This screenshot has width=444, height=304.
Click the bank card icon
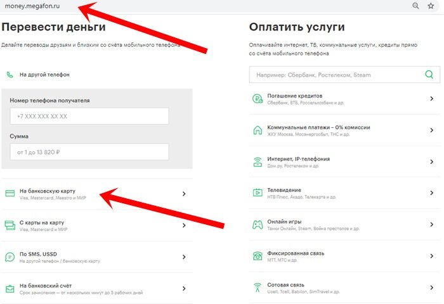click(x=10, y=194)
